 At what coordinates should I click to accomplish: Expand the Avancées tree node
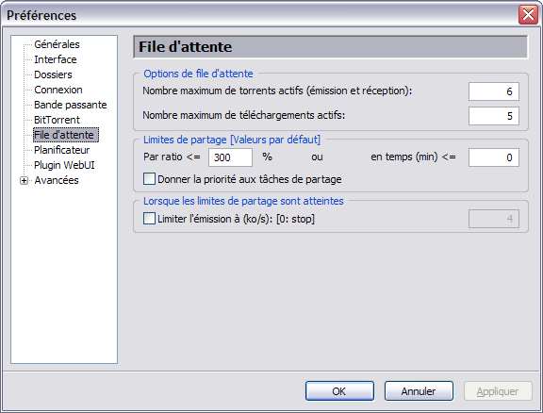tap(24, 180)
